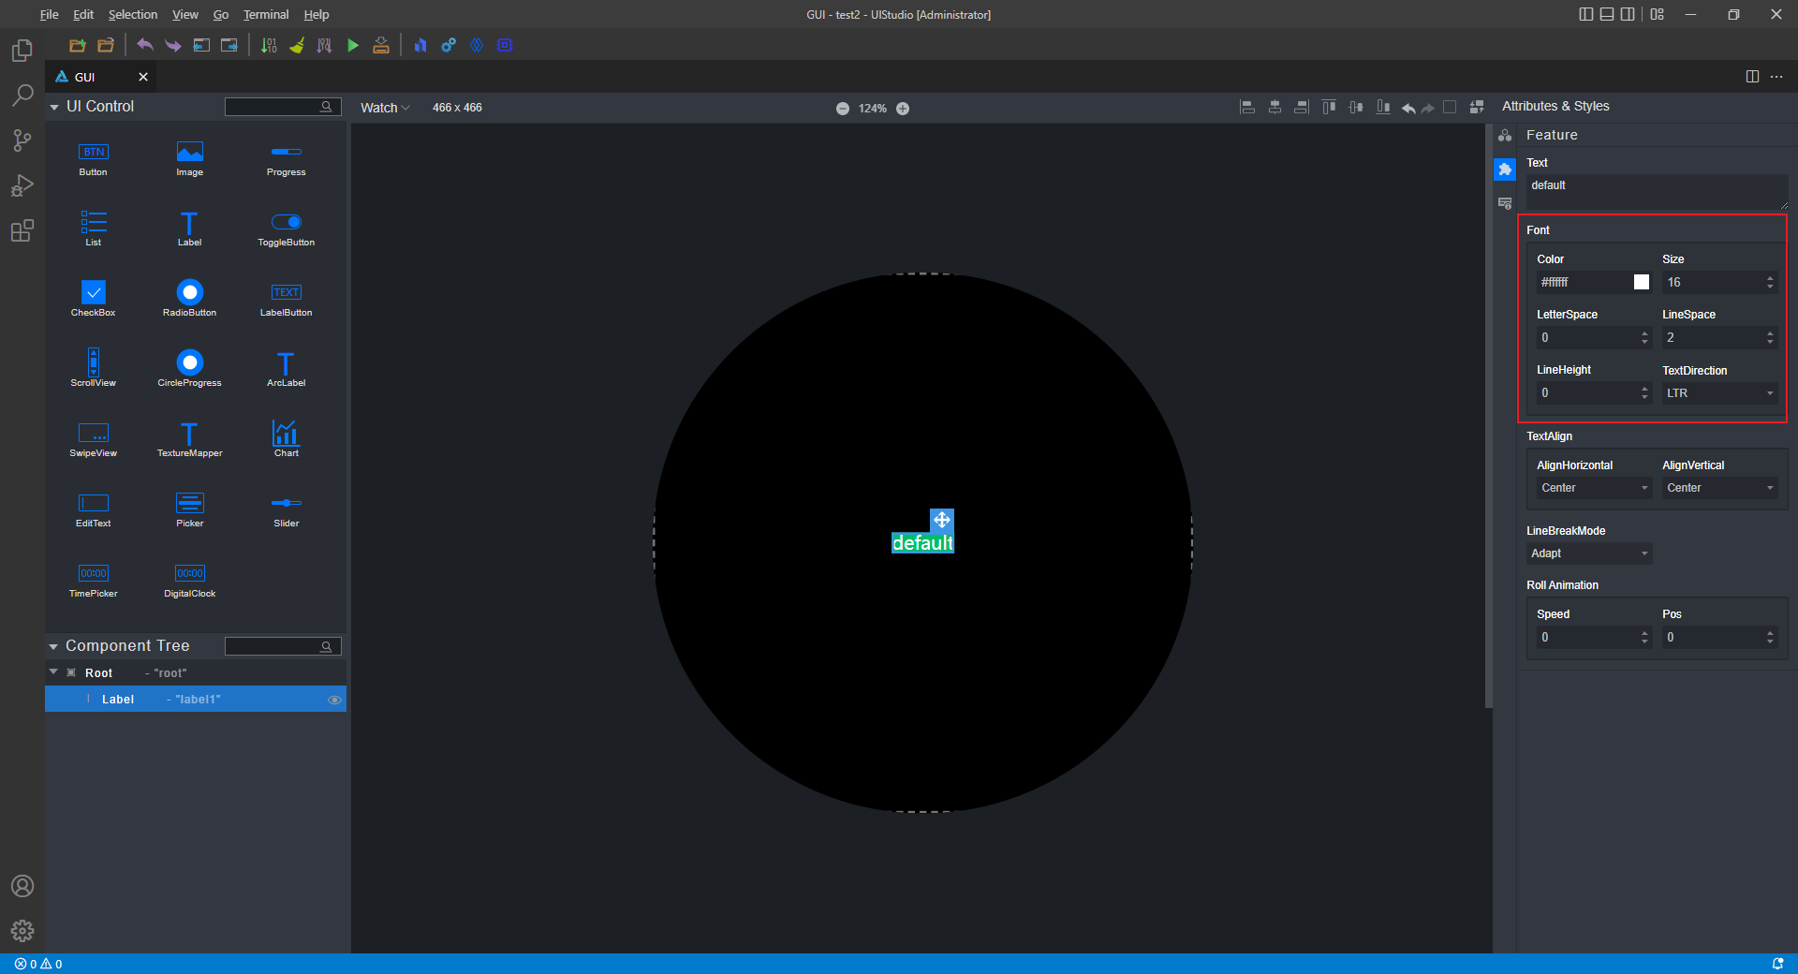Toggle visibility of Label label1
Viewport: 1798px width, 974px height.
(334, 700)
